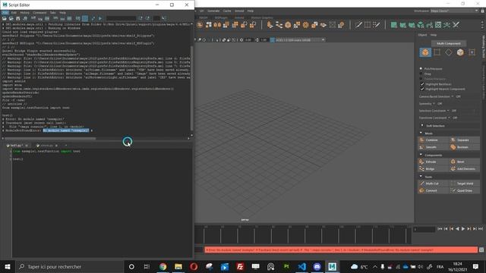Open Command menu in Script Editor
Screen dimensions: 486x273
point(39,13)
